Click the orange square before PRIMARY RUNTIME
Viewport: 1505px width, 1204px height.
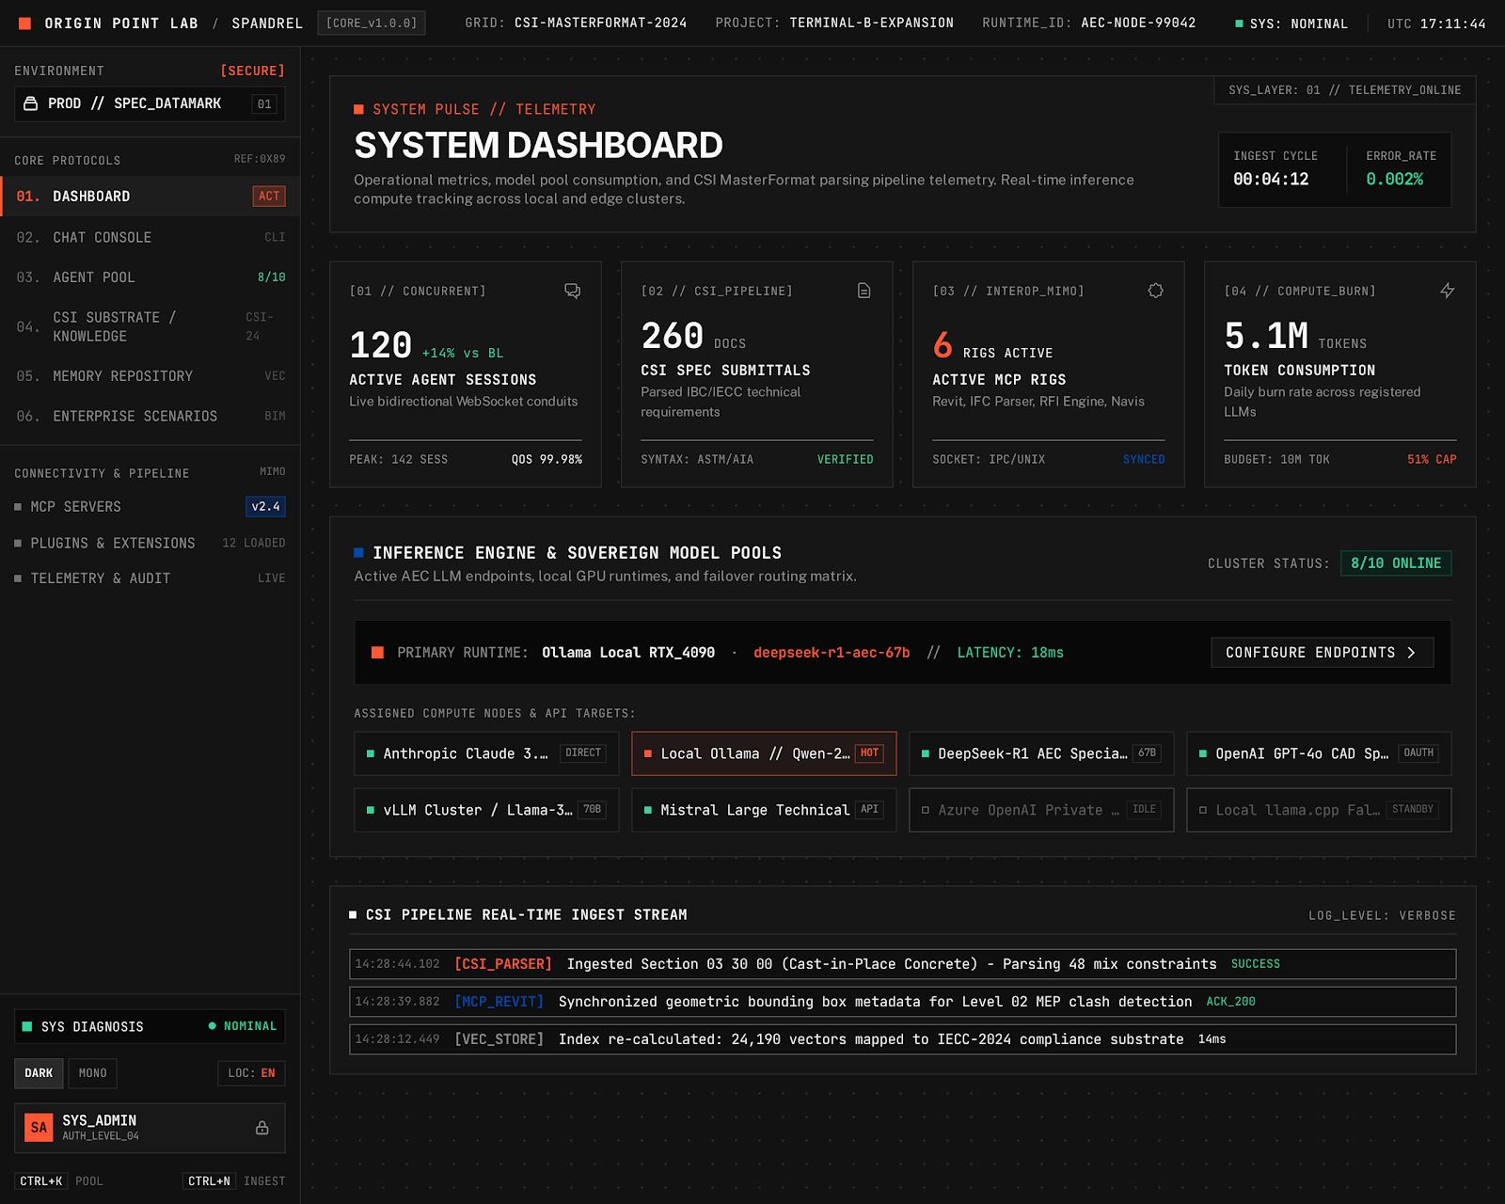click(x=377, y=653)
